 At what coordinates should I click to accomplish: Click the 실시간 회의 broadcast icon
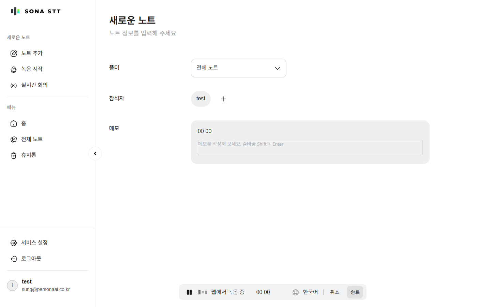(x=14, y=85)
